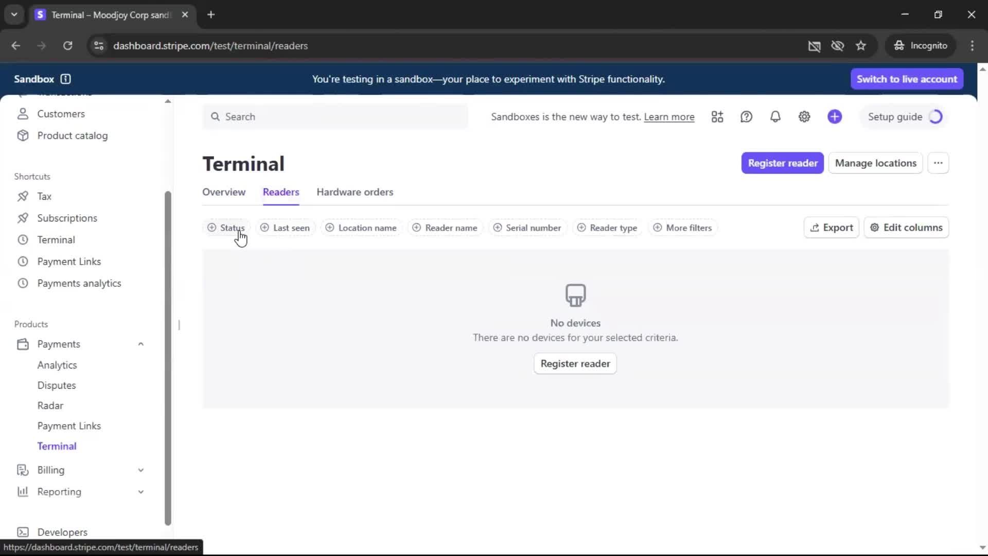Image resolution: width=988 pixels, height=556 pixels.
Task: Click the Sandbox info icon
Action: pyautogui.click(x=65, y=79)
